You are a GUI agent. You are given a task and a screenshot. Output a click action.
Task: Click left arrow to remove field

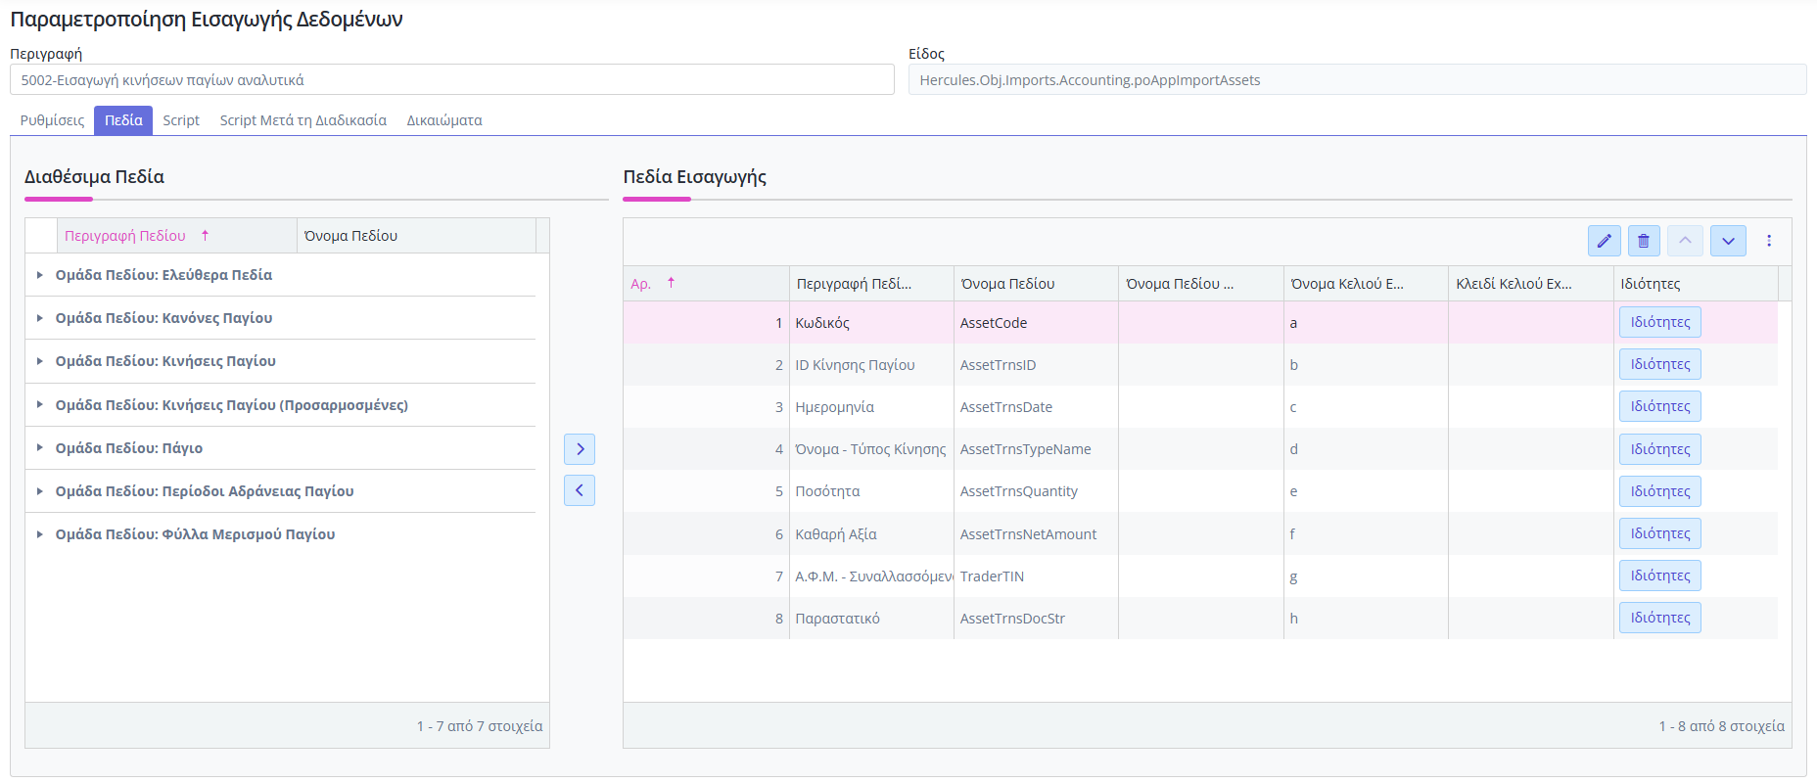tap(580, 490)
